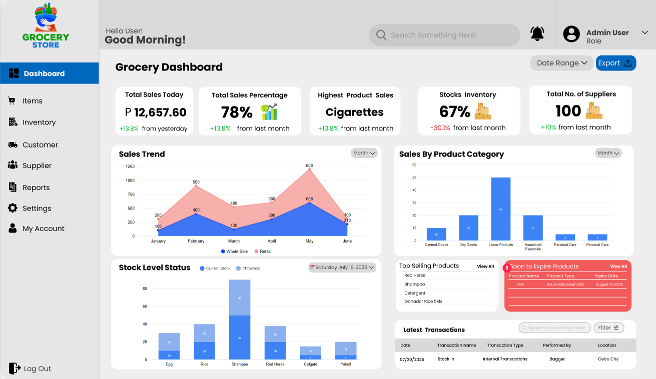The image size is (656, 379).
Task: Click the red expiry warning icon
Action: pos(507,268)
